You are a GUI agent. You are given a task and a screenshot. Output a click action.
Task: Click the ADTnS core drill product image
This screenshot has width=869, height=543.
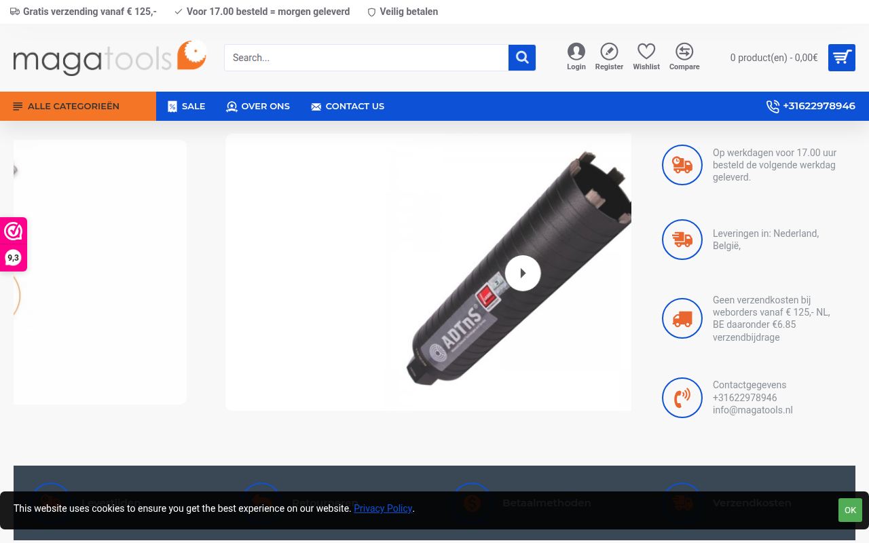428,272
